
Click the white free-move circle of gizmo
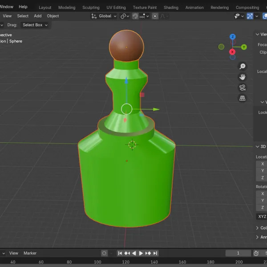point(126,109)
